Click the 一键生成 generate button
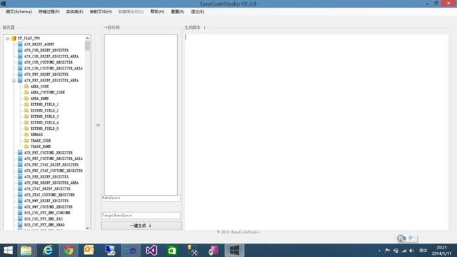 click(x=141, y=225)
